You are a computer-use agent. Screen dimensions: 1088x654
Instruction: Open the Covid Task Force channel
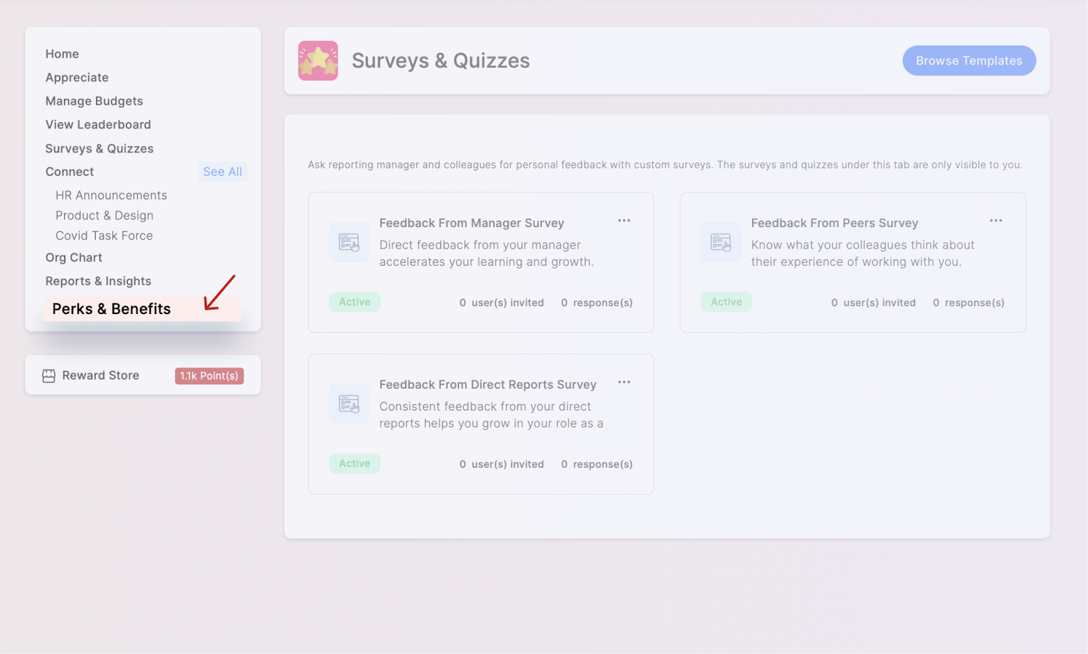(104, 236)
